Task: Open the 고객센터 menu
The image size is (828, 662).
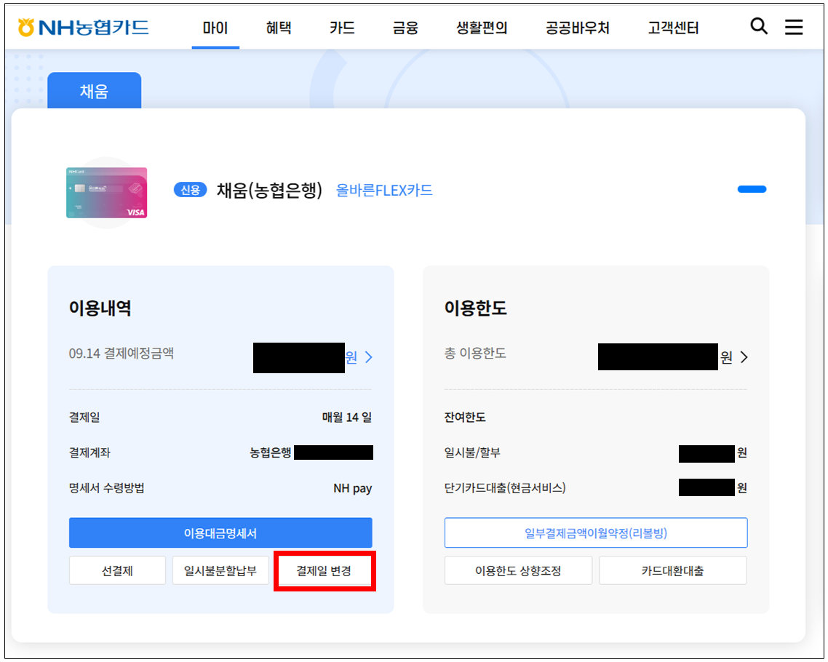Action: 673,28
